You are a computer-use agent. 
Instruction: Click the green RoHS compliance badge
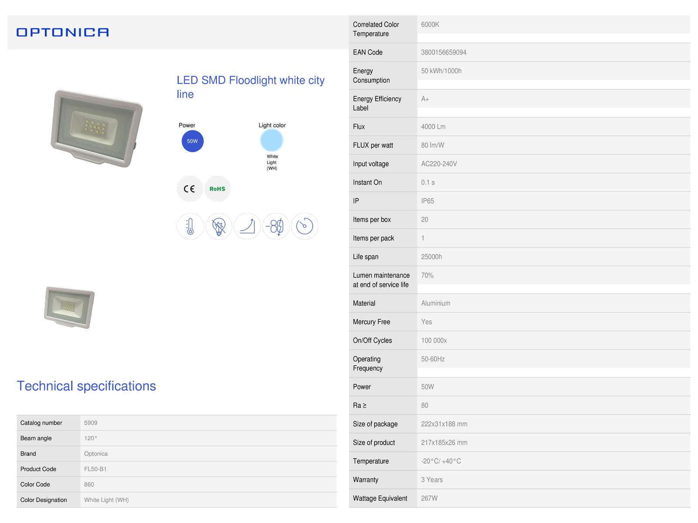pyautogui.click(x=217, y=189)
